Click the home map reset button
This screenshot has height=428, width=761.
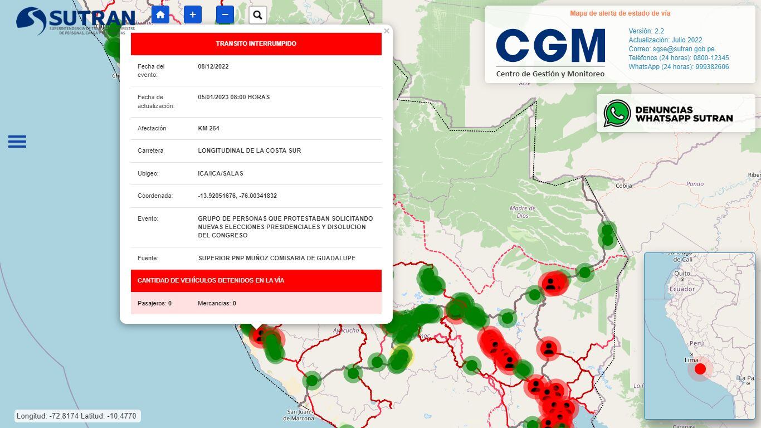pyautogui.click(x=160, y=15)
